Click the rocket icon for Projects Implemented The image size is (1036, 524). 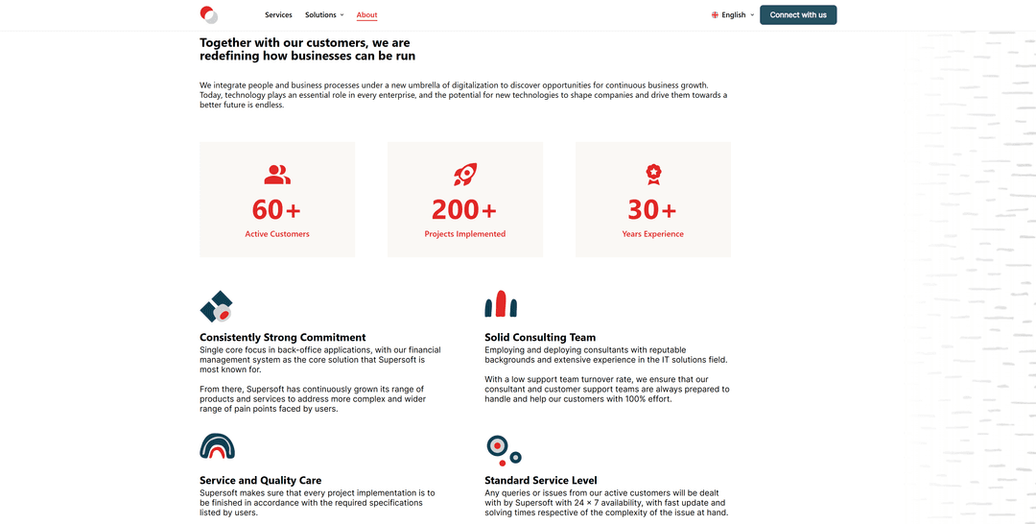tap(465, 175)
